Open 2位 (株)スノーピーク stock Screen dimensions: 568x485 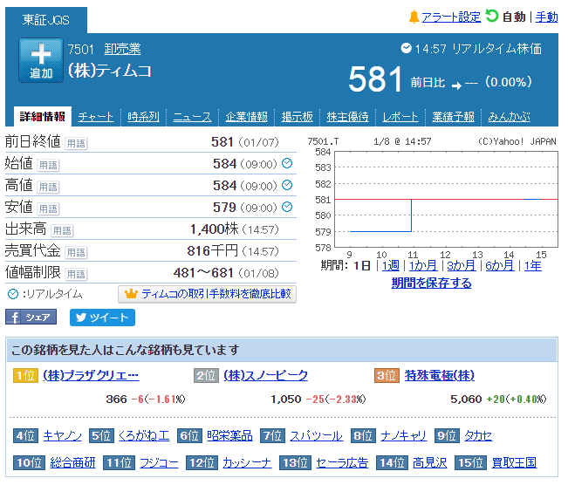[x=265, y=375]
